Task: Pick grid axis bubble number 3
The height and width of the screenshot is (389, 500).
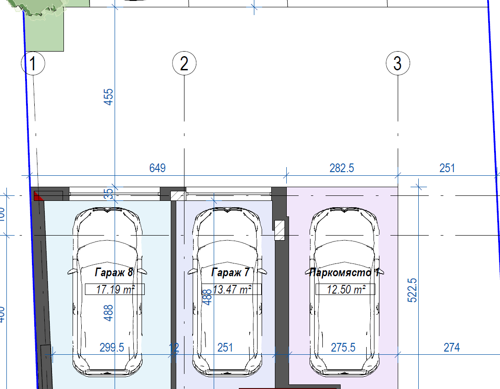Action: pos(397,64)
